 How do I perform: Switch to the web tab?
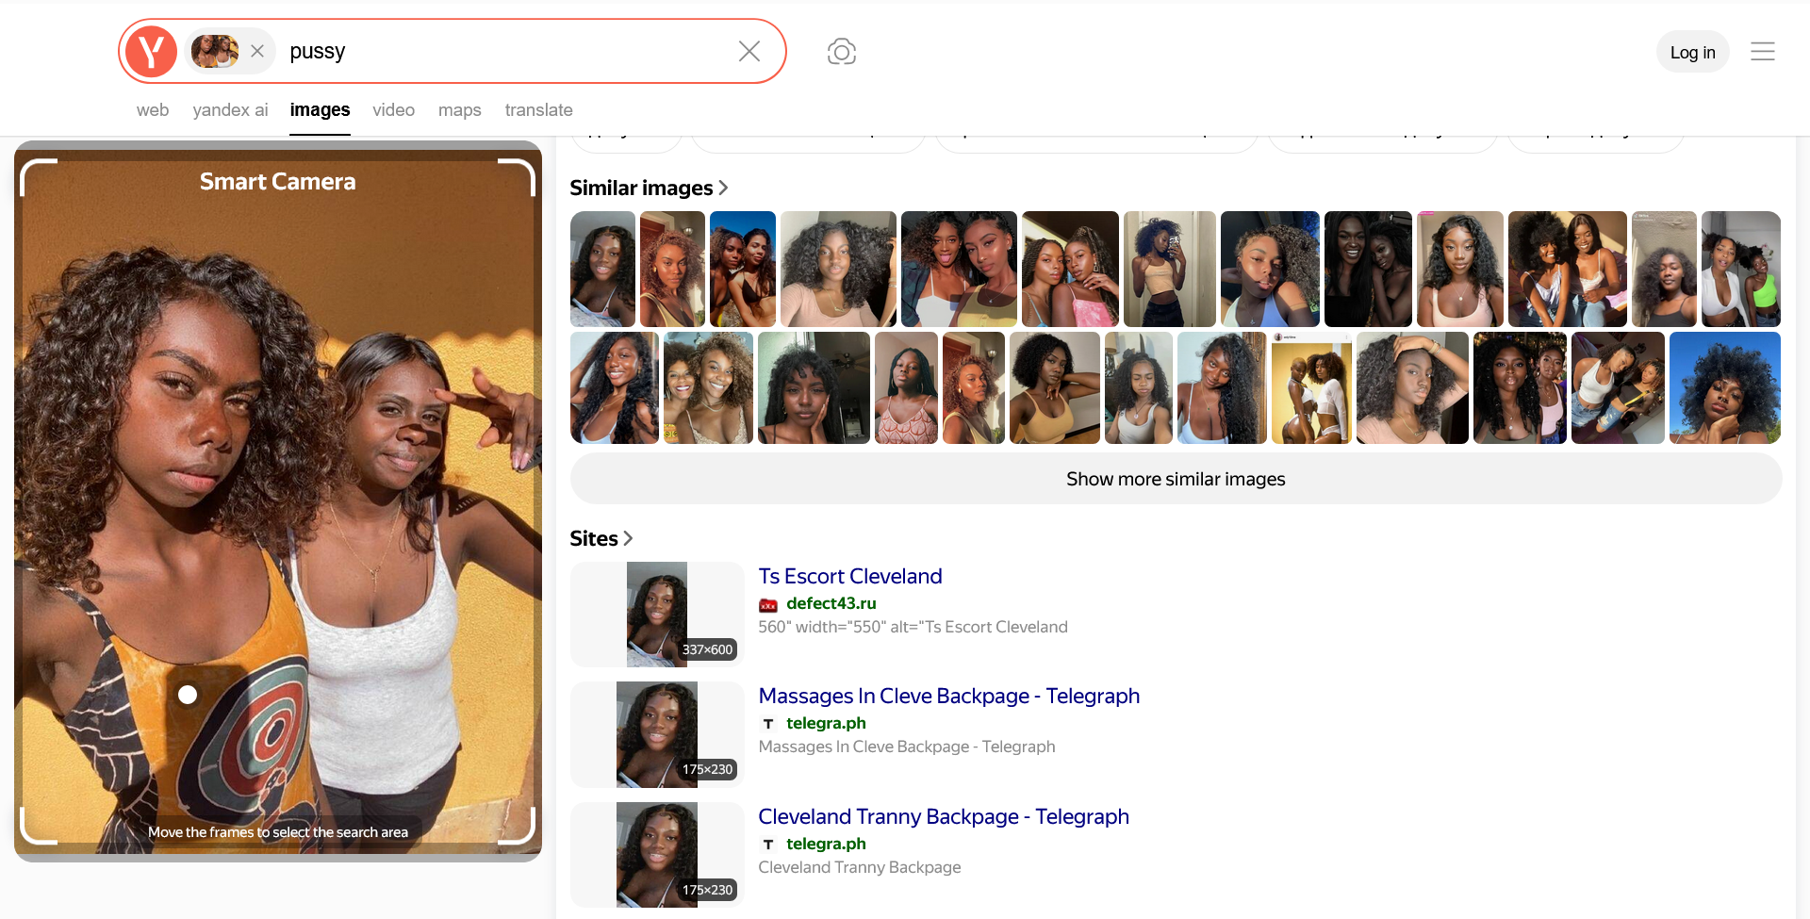click(153, 110)
